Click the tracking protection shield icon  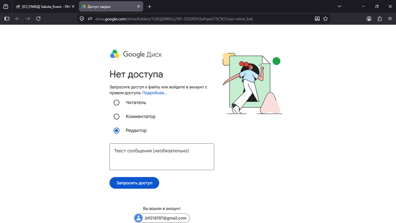tap(82, 19)
